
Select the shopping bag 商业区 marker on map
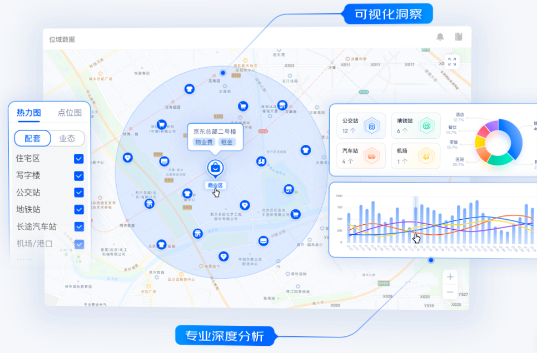pos(215,167)
